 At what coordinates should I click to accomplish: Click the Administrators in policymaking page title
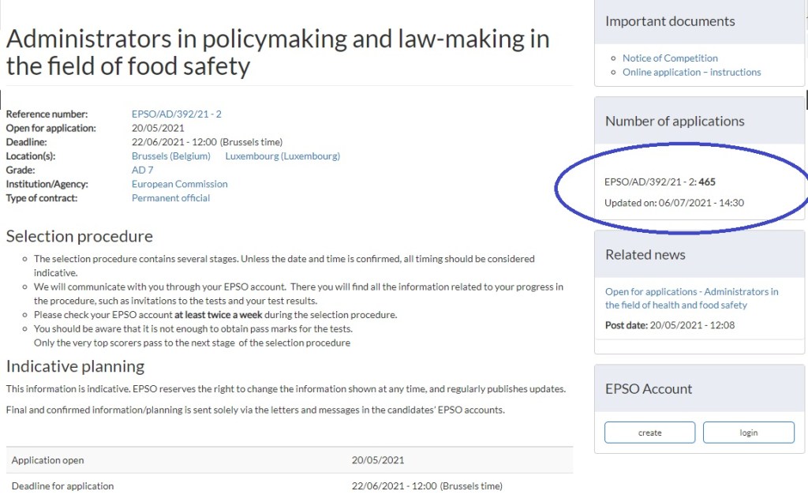(x=278, y=52)
